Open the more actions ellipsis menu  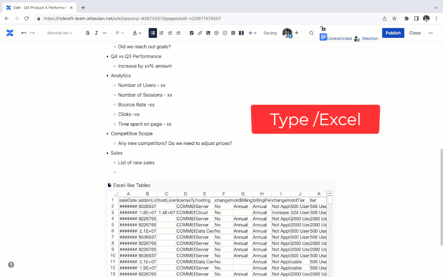431,33
